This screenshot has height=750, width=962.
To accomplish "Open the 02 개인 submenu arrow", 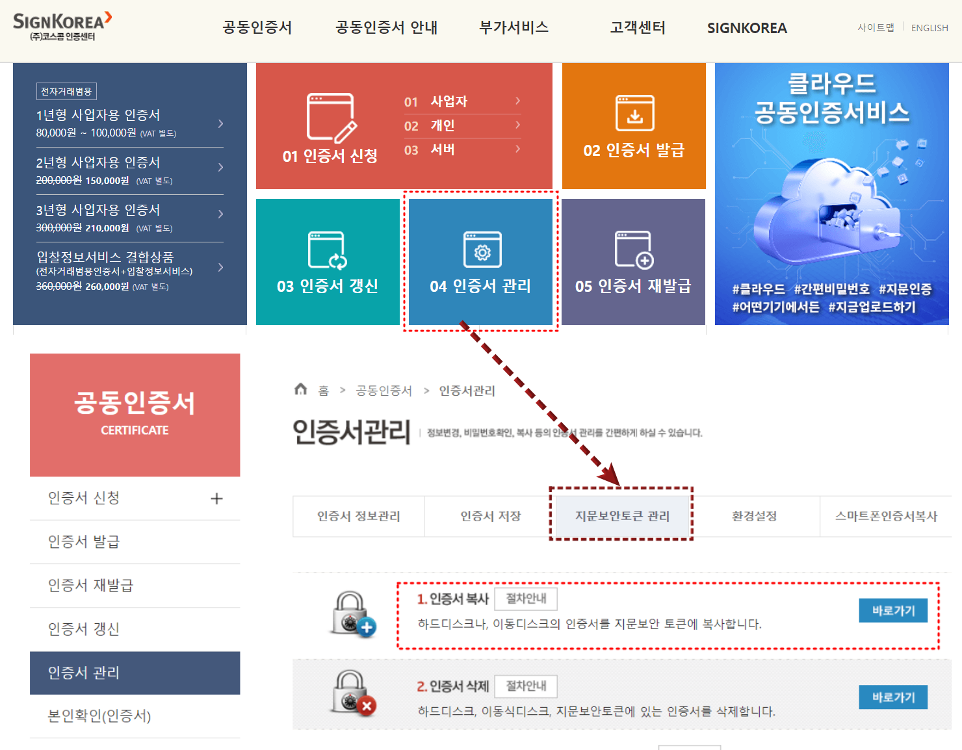I will tap(517, 125).
